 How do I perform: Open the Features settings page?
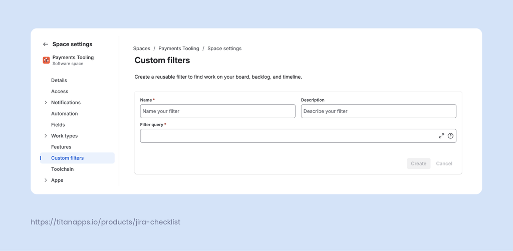coord(61,147)
